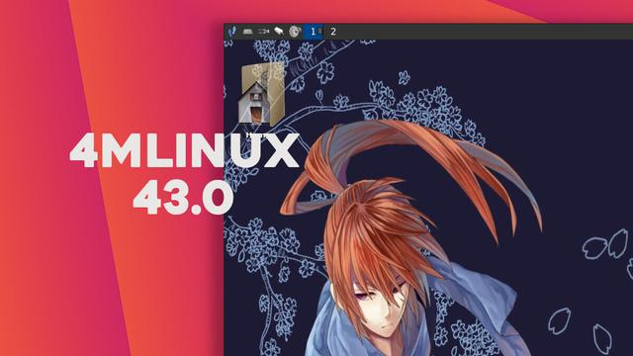Click the disc media icon in the panel
633x356 pixels.
tap(295, 32)
